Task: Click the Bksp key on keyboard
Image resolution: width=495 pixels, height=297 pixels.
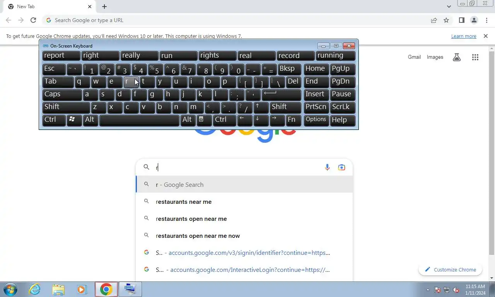Action: tap(289, 69)
